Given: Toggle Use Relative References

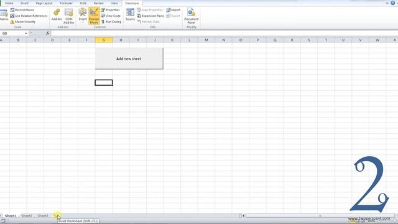Looking at the screenshot, I should pyautogui.click(x=29, y=16).
